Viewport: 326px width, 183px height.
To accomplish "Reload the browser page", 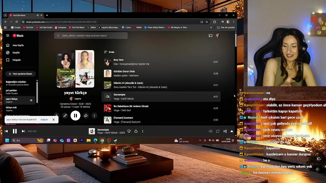I will [17, 22].
